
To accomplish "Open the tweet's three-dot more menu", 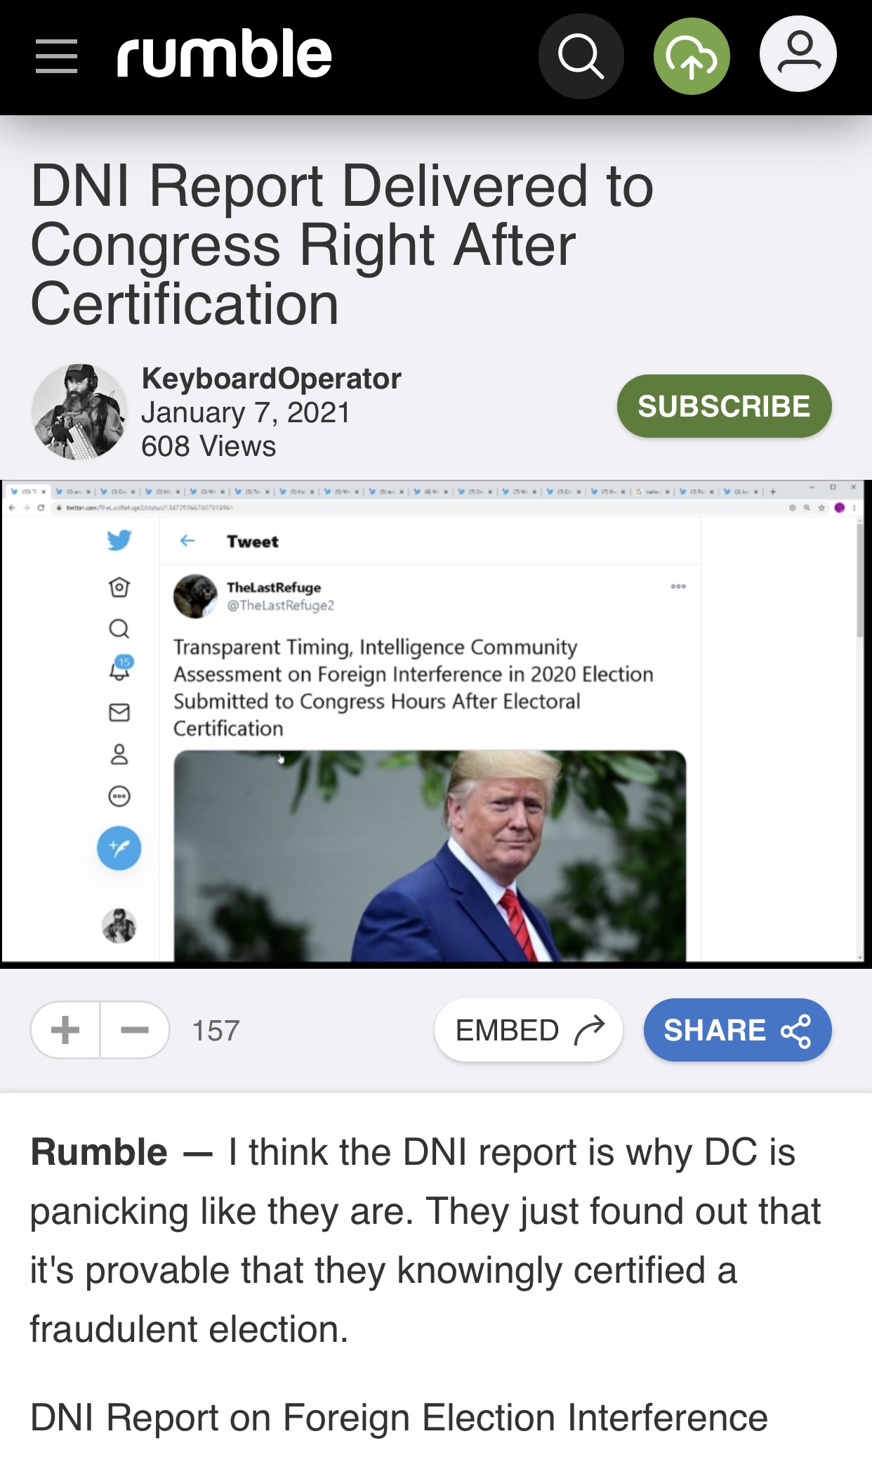I will pos(678,586).
